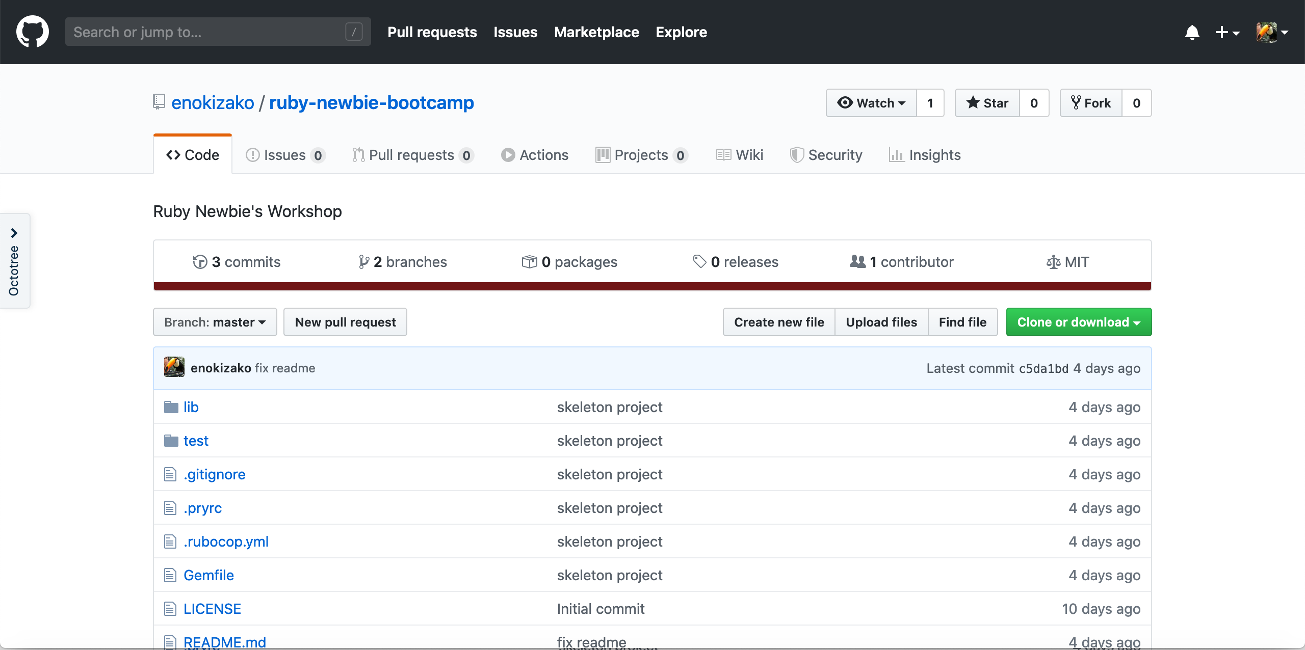Click the branches fork icon

(x=363, y=262)
